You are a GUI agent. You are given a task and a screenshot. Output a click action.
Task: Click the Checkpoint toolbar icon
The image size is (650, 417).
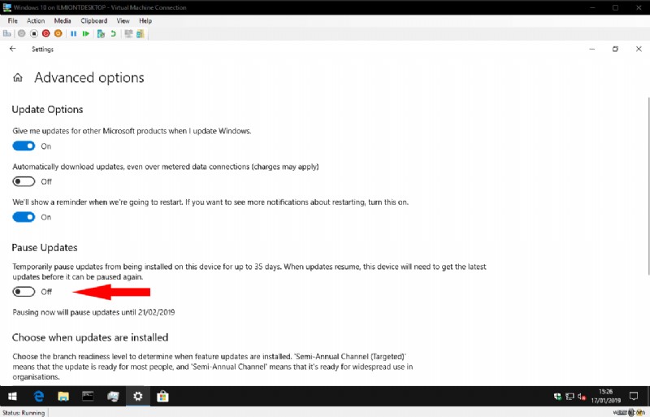(101, 33)
